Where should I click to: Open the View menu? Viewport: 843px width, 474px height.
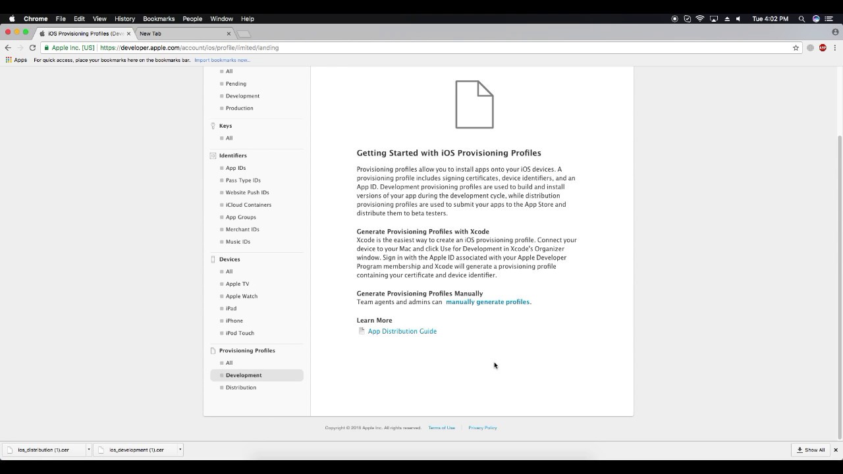click(x=99, y=18)
